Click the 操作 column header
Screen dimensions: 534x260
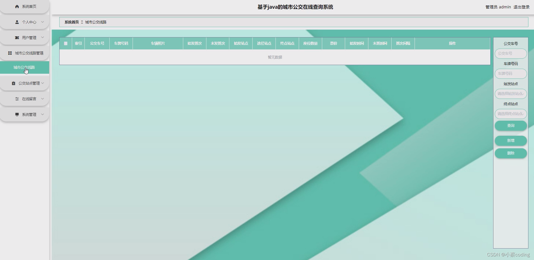452,44
